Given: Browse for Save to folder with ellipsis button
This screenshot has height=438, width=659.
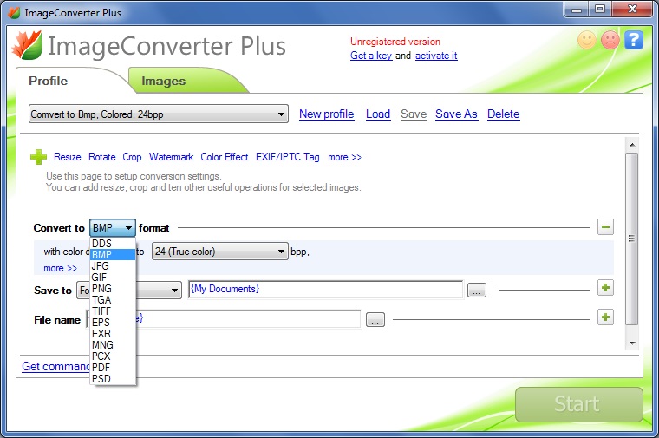Looking at the screenshot, I should click(x=477, y=291).
